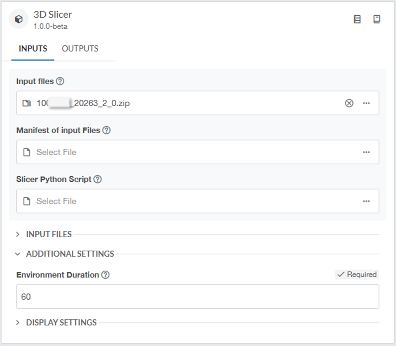Show help for Manifest of input Files
The image size is (396, 346).
(106, 130)
